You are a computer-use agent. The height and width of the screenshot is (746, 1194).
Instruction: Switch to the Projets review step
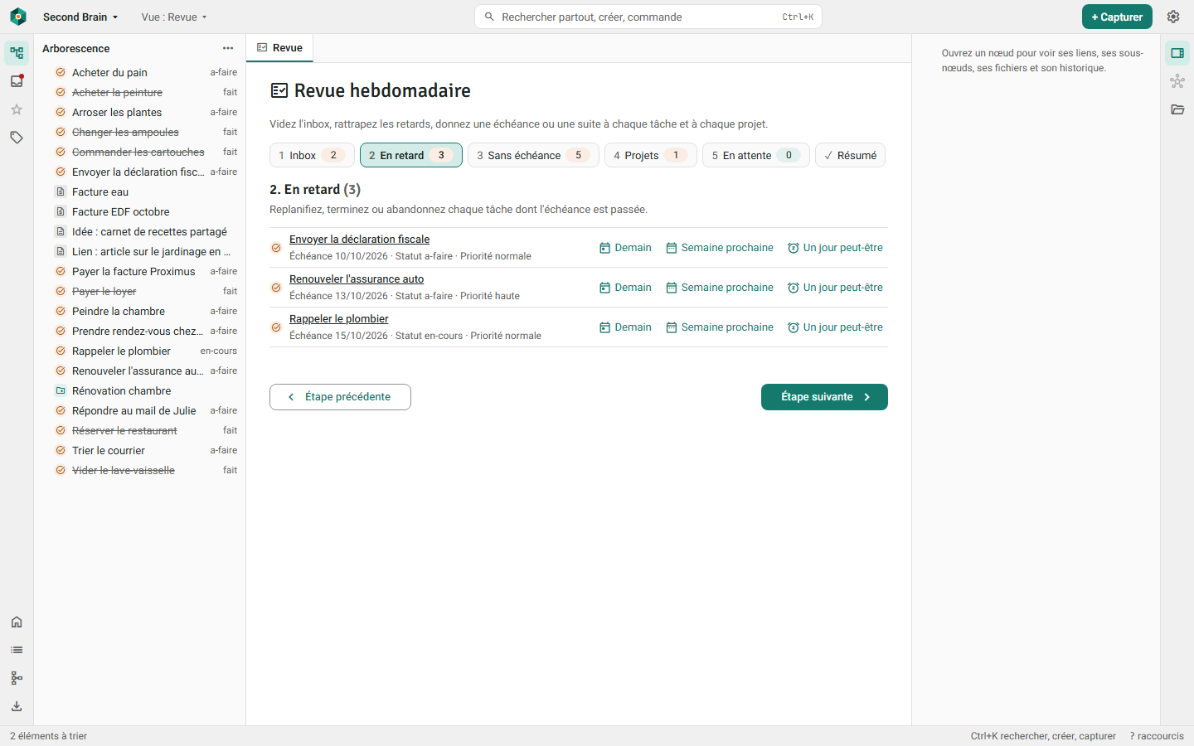click(651, 155)
